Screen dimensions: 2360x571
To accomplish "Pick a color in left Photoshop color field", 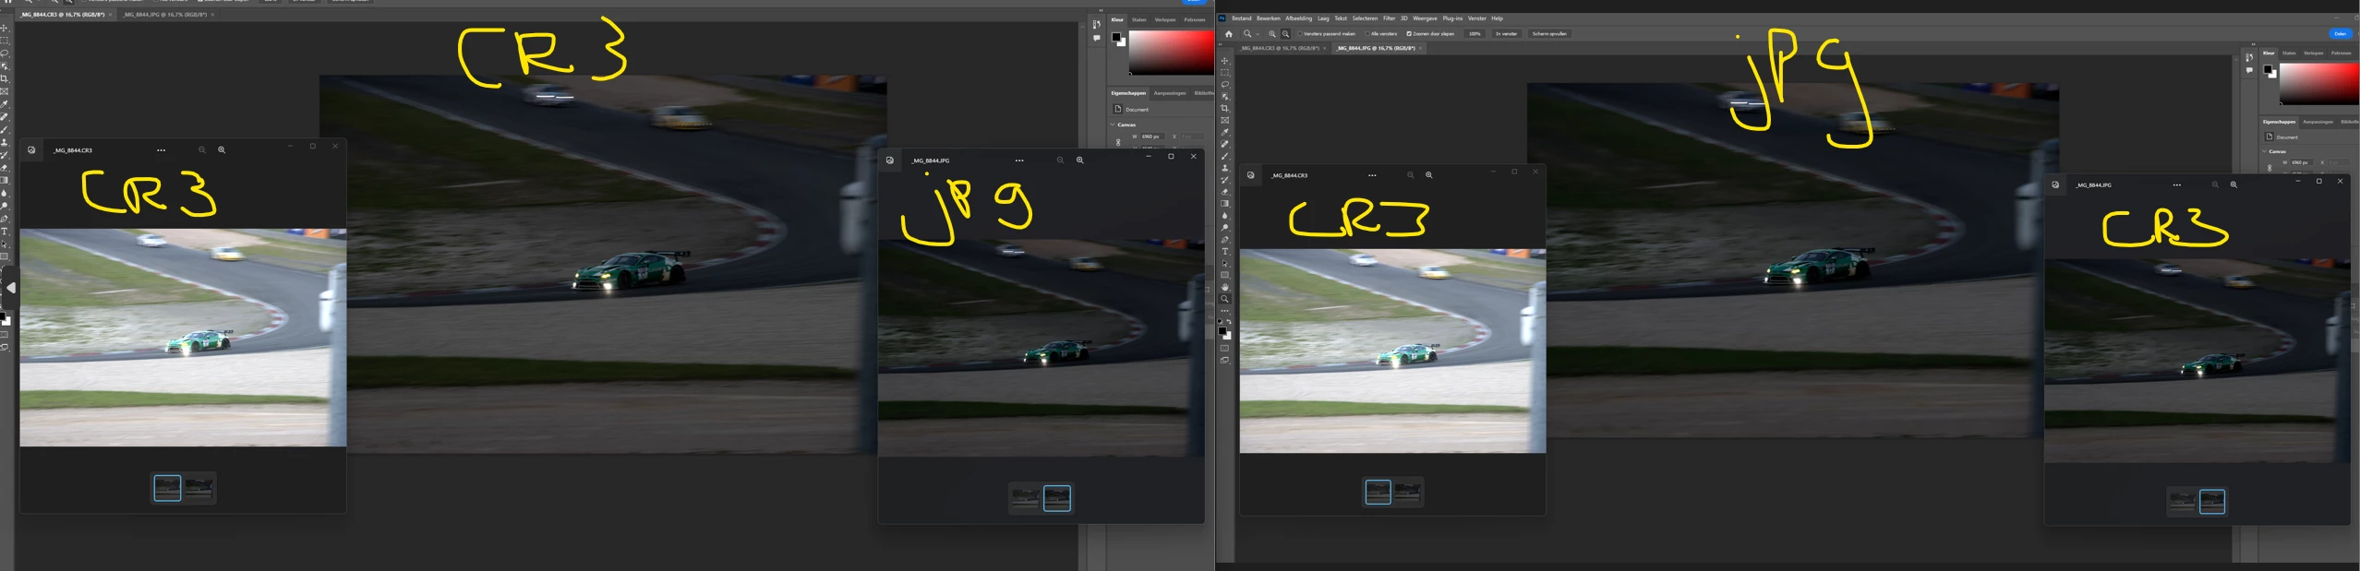I will (1171, 53).
